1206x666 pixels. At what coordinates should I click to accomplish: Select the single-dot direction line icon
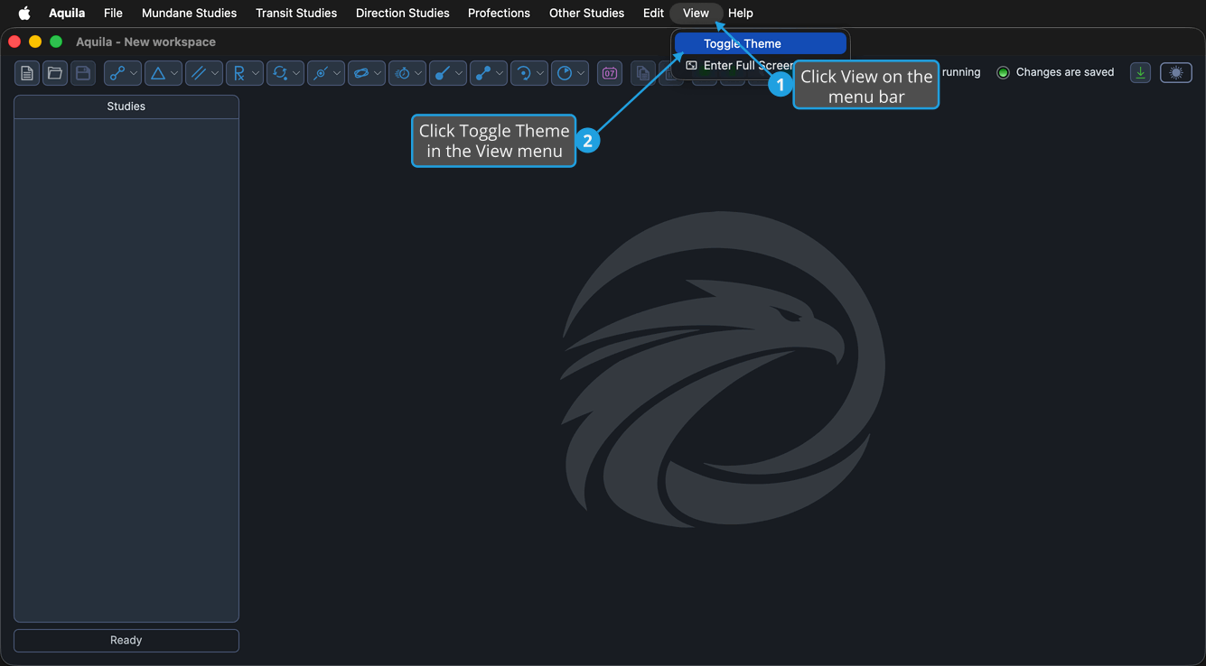click(443, 73)
